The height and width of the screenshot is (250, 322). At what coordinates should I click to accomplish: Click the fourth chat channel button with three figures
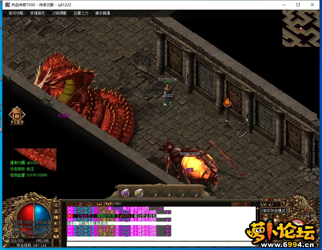(99, 204)
